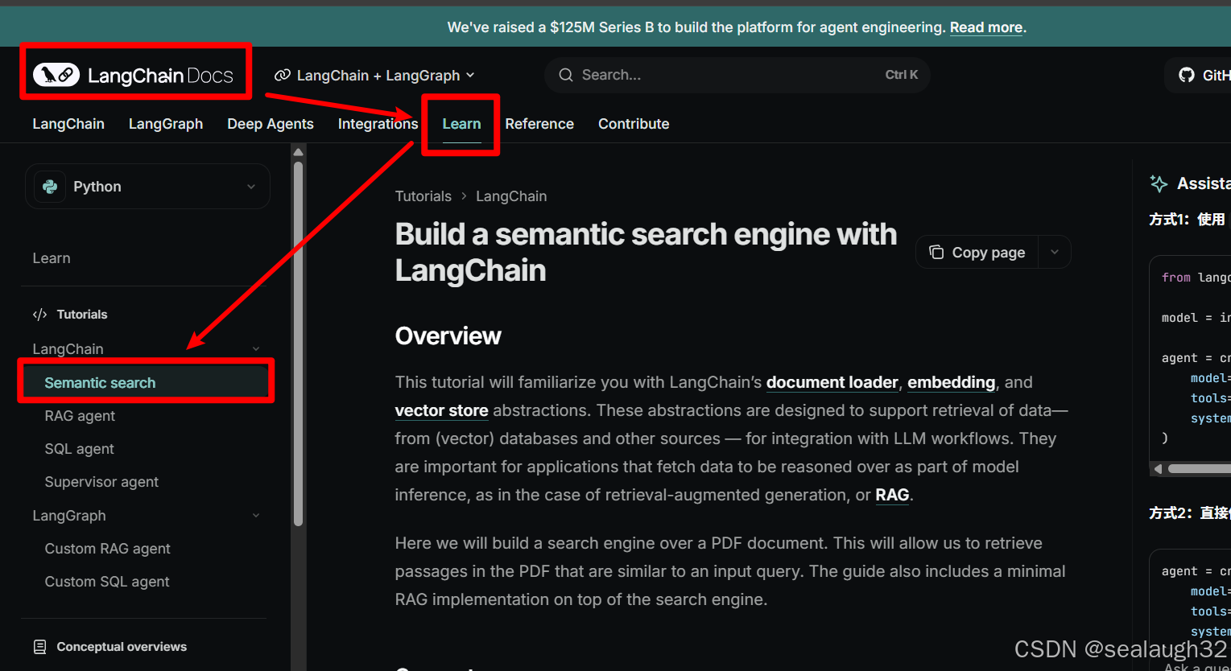Click the sidebar scrollbar up arrow
1231x671 pixels.
[x=298, y=152]
